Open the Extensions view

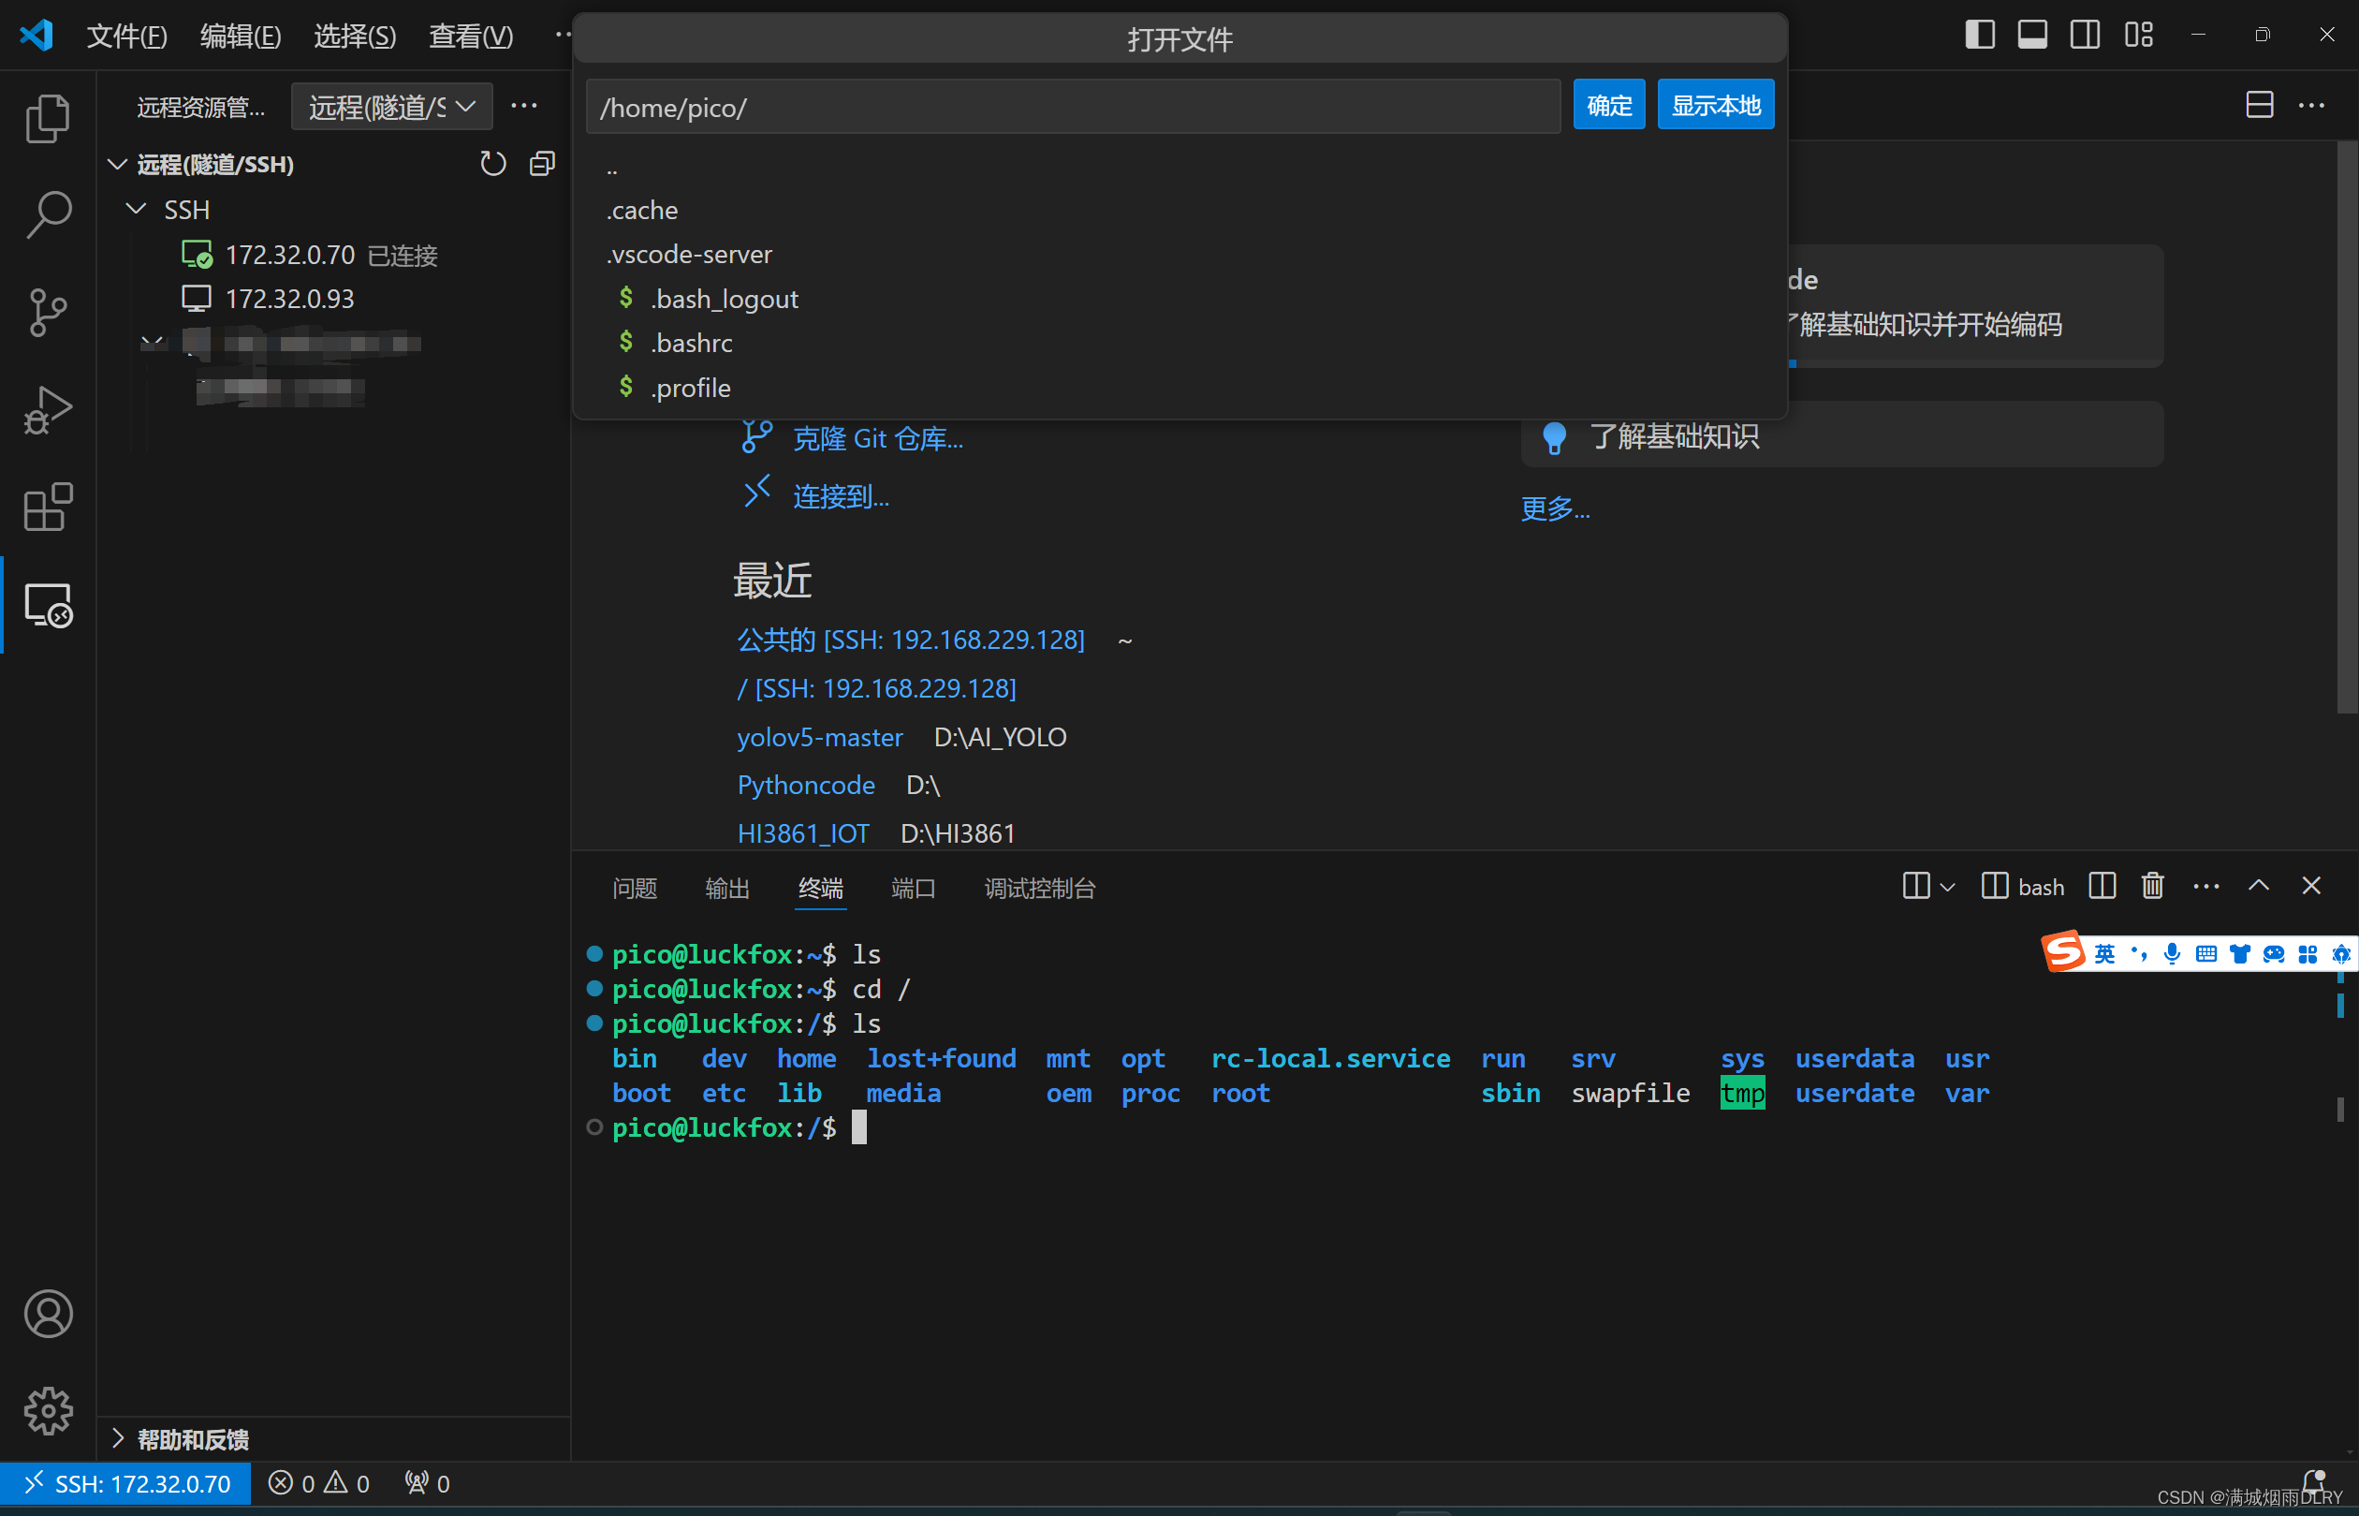click(x=47, y=507)
